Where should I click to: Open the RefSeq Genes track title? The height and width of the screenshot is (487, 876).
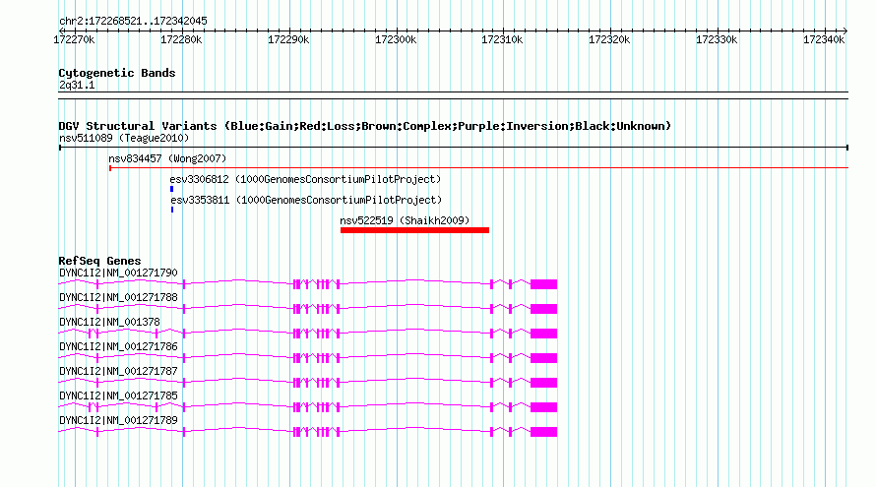(x=100, y=261)
